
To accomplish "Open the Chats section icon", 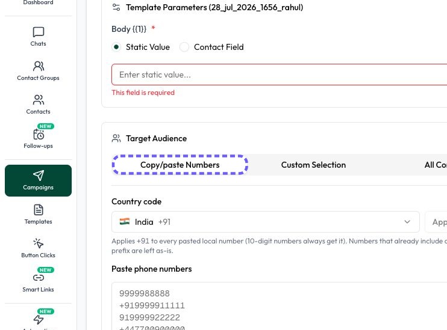I will click(x=38, y=32).
